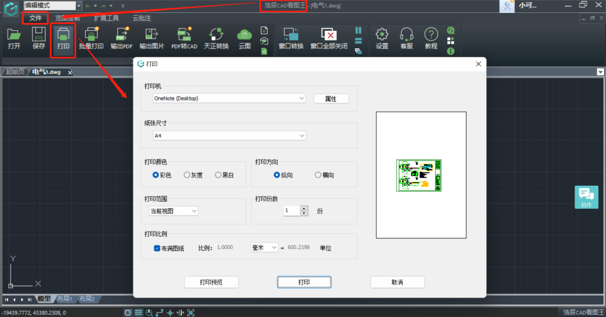Click the green share icon in ribbon

[x=264, y=51]
